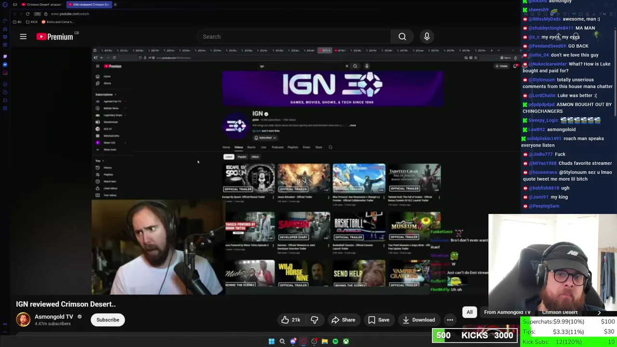
Task: Open Asmongold TV channel avatar
Action: pos(23,320)
